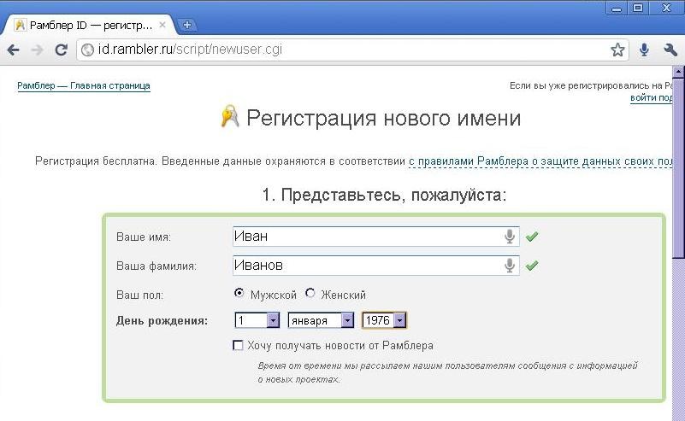Click the Ваш пол label
Screen dimensions: 685x421
(x=139, y=295)
